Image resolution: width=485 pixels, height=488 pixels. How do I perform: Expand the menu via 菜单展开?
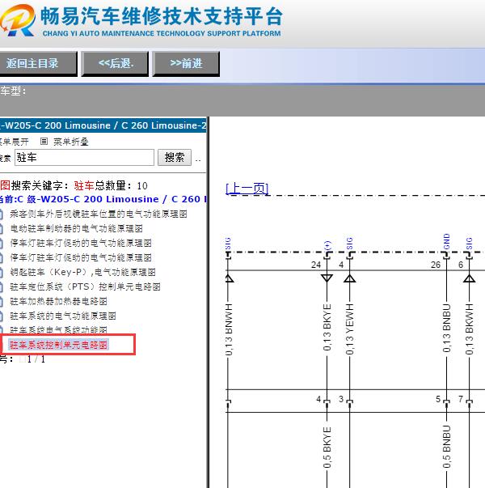15,142
